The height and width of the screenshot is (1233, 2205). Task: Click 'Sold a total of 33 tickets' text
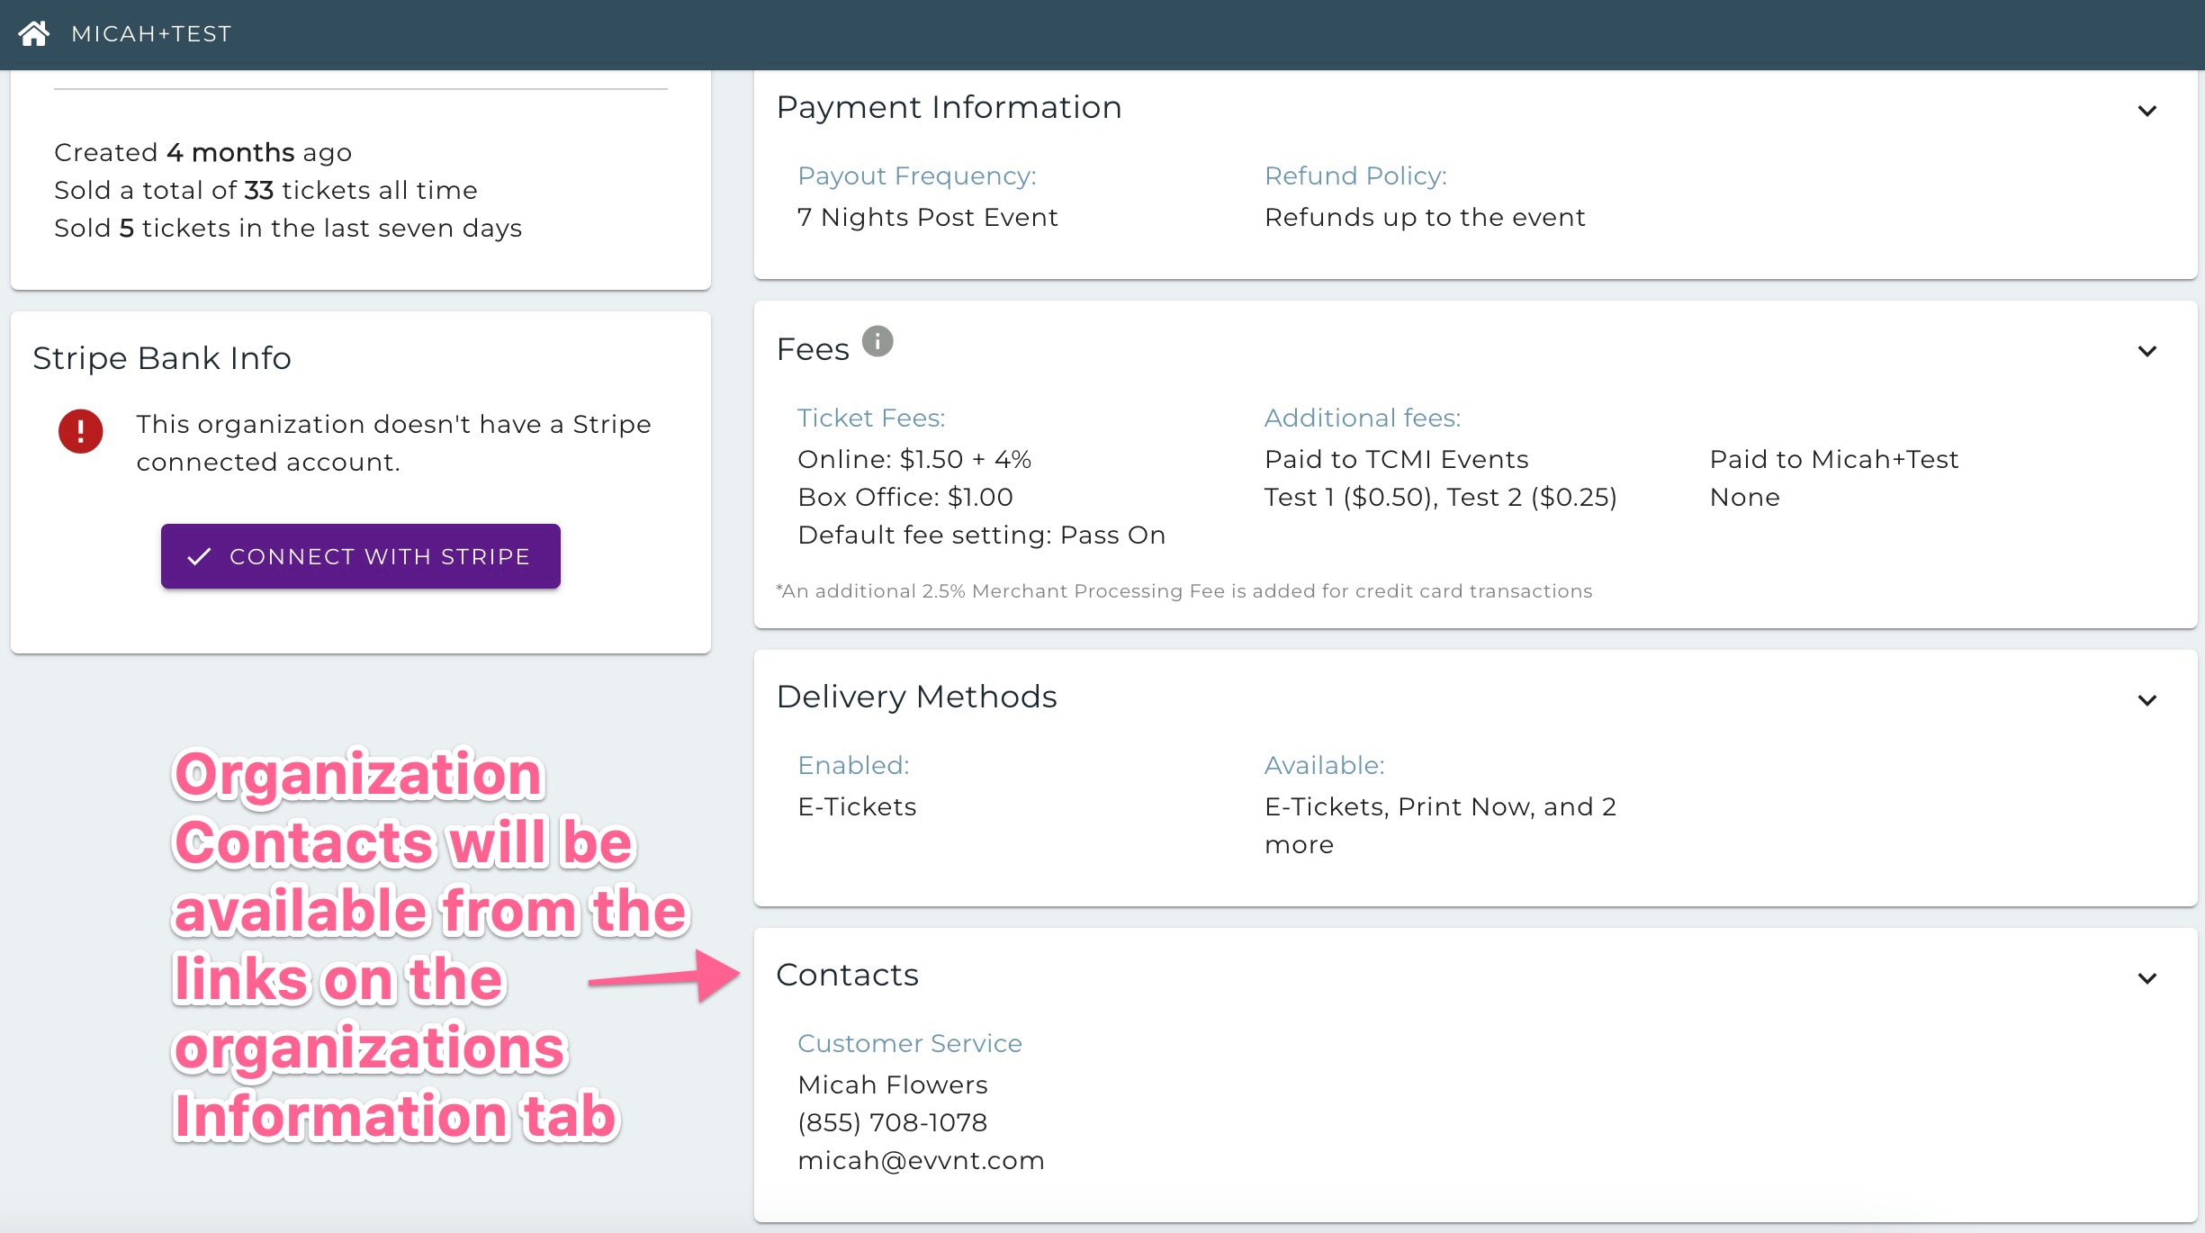pyautogui.click(x=265, y=190)
